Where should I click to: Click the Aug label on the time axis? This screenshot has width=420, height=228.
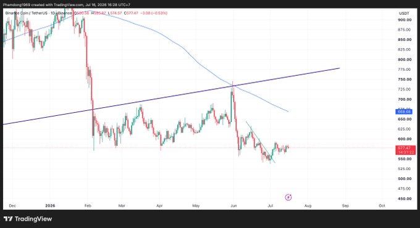[x=308, y=206]
